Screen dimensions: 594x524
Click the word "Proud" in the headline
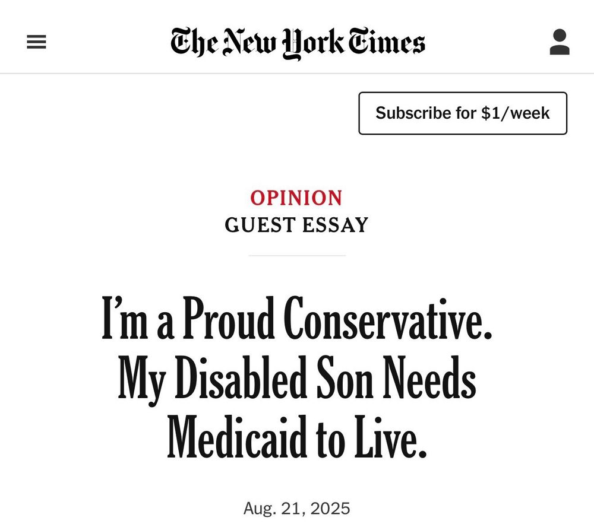coord(228,320)
